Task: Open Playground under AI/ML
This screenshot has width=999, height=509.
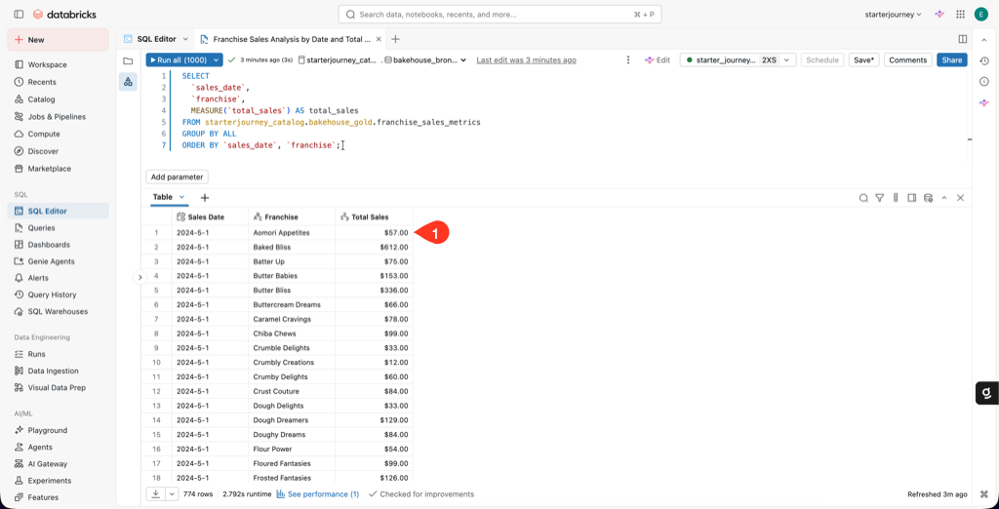Action: click(x=58, y=430)
